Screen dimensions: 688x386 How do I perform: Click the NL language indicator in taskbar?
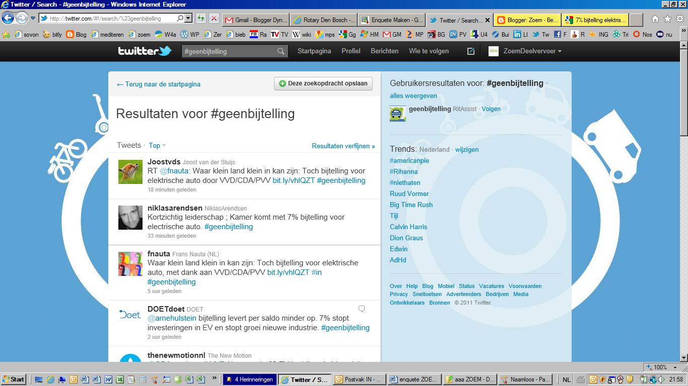(566, 379)
